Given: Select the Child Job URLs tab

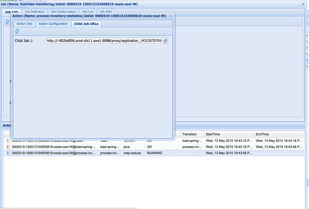Looking at the screenshot, I should tap(86, 23).
